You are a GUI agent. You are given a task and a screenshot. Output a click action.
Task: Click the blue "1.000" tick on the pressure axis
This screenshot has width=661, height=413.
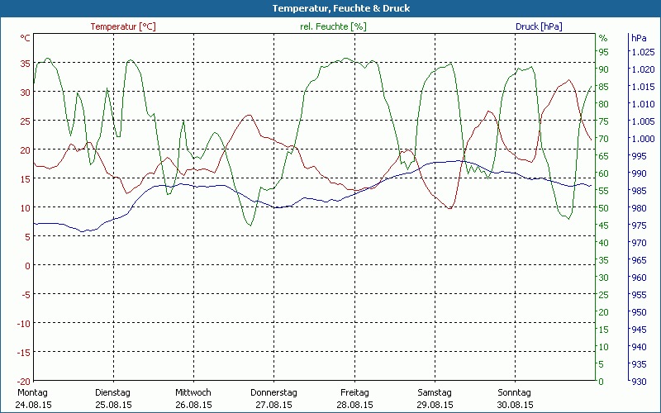(x=644, y=139)
